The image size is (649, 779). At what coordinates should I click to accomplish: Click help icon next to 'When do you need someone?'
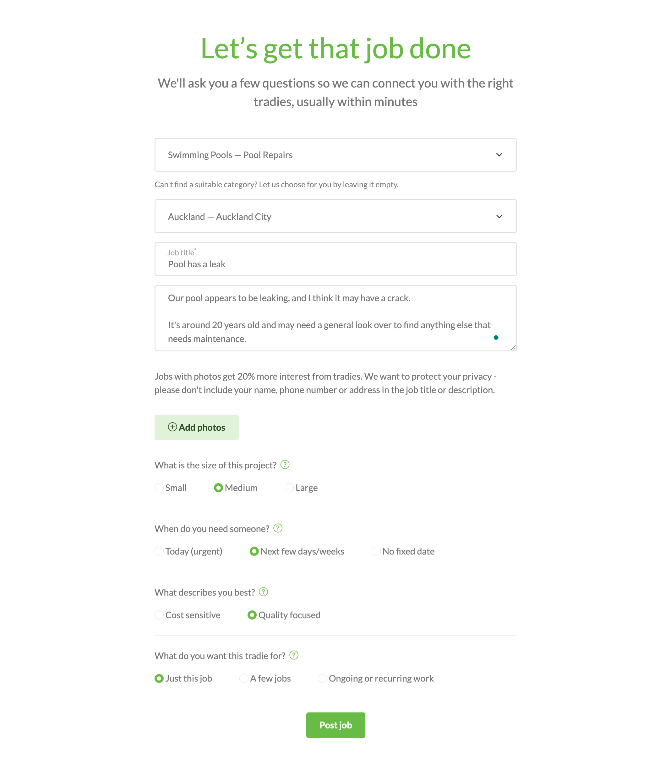[x=278, y=528]
